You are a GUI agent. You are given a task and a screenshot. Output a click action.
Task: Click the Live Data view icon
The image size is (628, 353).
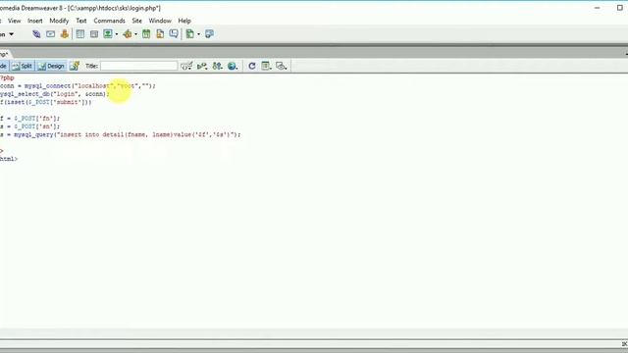[x=75, y=66]
